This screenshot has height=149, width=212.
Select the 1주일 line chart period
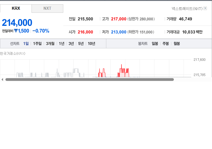[37, 43]
